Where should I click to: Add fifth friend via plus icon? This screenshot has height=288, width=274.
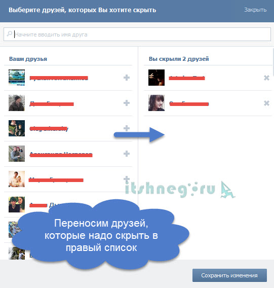pos(127,178)
